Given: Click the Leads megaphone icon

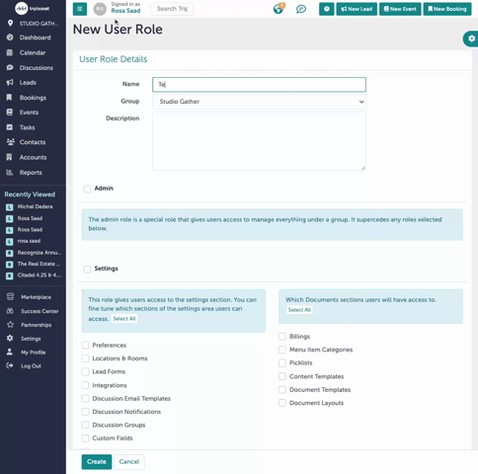Looking at the screenshot, I should click(x=10, y=82).
